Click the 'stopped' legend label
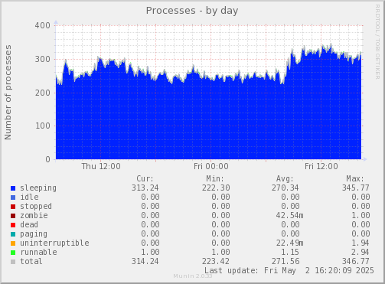The height and width of the screenshot is (284, 385). pyautogui.click(x=36, y=206)
